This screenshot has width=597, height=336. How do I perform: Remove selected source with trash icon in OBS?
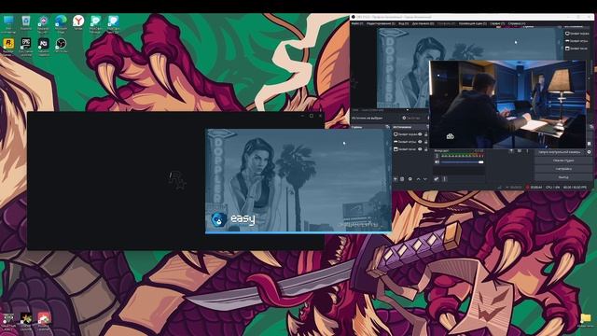coord(402,179)
